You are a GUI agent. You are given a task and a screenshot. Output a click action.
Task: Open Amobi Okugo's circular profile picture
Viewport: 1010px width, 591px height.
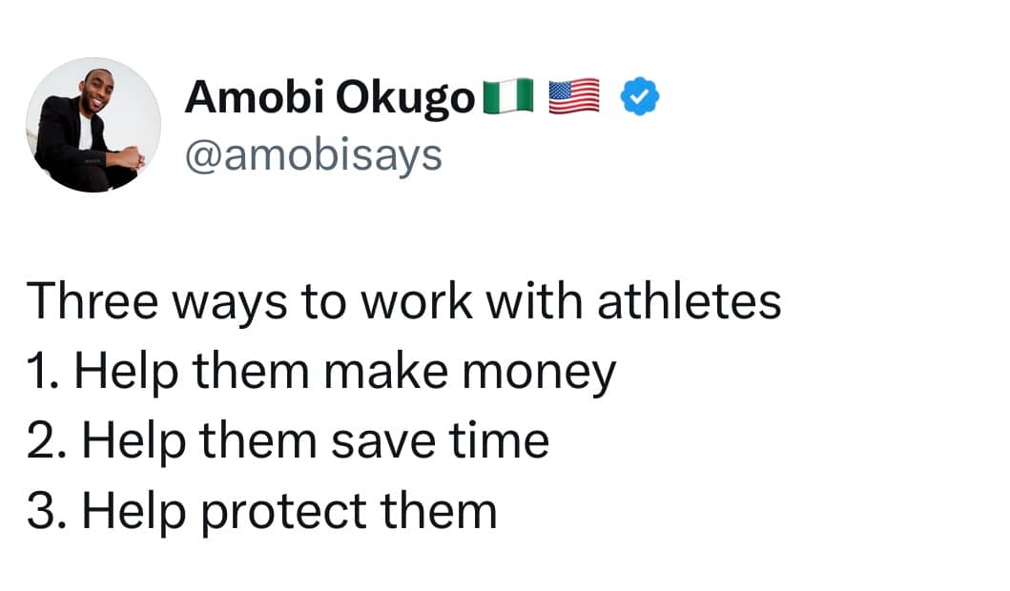coord(93,125)
